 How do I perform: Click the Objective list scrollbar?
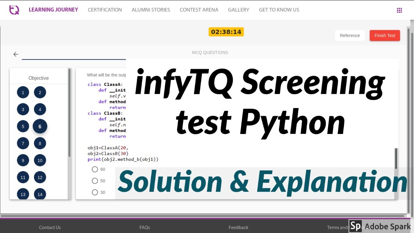click(69, 113)
